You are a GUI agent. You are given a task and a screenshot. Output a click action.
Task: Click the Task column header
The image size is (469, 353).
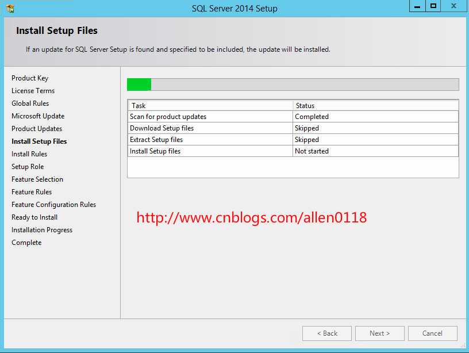(x=210, y=106)
